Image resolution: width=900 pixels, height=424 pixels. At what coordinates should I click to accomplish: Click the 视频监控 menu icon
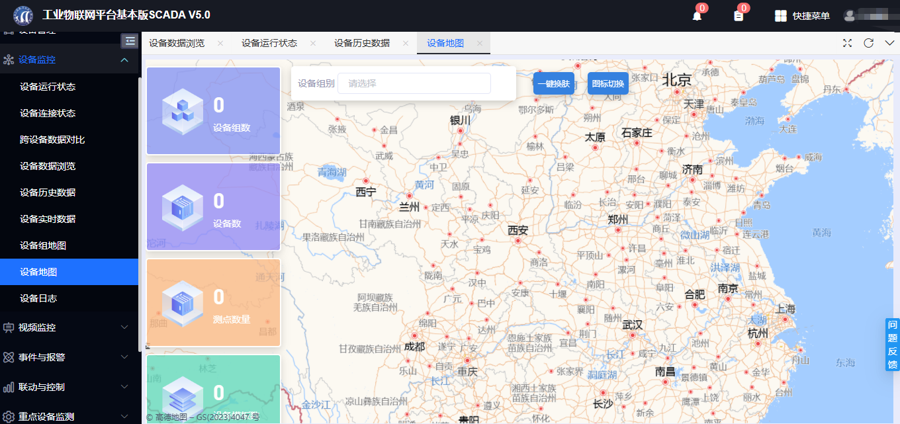tap(9, 327)
